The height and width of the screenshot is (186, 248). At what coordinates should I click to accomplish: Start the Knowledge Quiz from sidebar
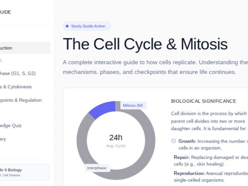(11, 126)
